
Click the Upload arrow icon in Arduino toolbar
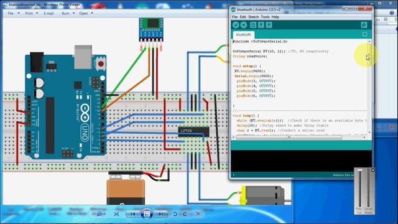244,25
